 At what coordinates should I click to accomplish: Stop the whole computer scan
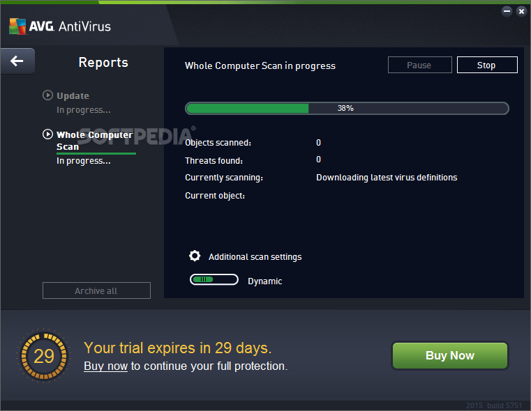point(487,65)
